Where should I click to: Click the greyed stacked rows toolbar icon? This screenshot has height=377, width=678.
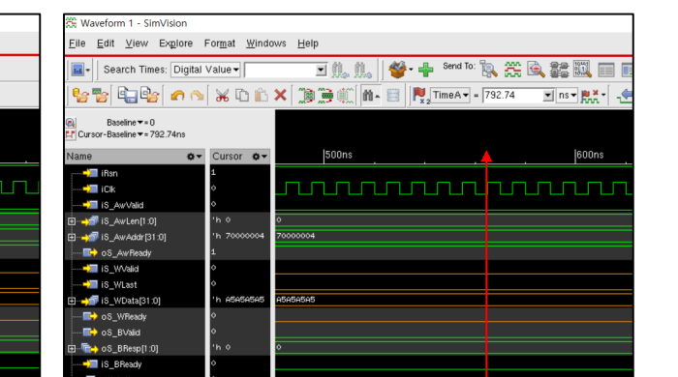(x=393, y=96)
